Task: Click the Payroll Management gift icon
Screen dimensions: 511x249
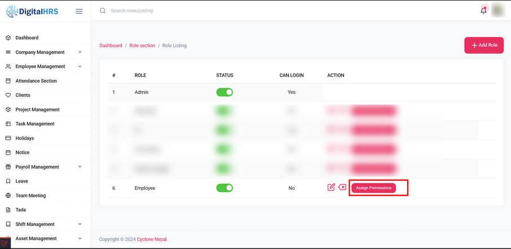Action: (8, 167)
